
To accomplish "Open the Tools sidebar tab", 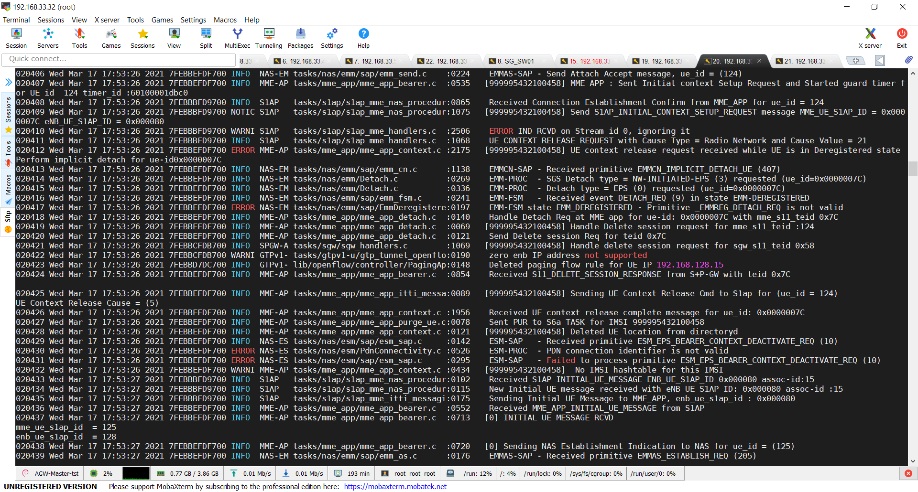I will tap(8, 153).
